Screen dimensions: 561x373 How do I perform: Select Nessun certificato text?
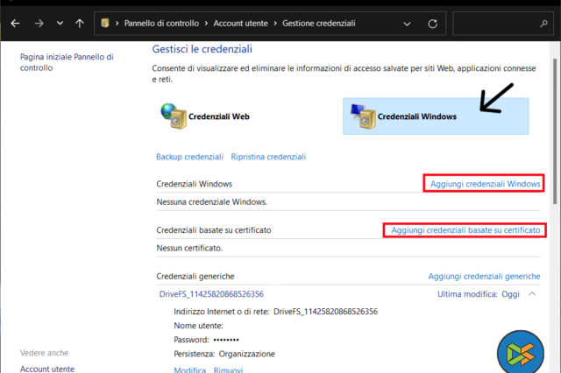(189, 248)
